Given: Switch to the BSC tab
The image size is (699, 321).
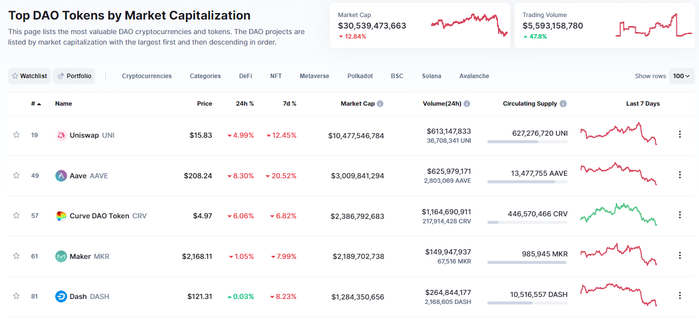Looking at the screenshot, I should [397, 76].
